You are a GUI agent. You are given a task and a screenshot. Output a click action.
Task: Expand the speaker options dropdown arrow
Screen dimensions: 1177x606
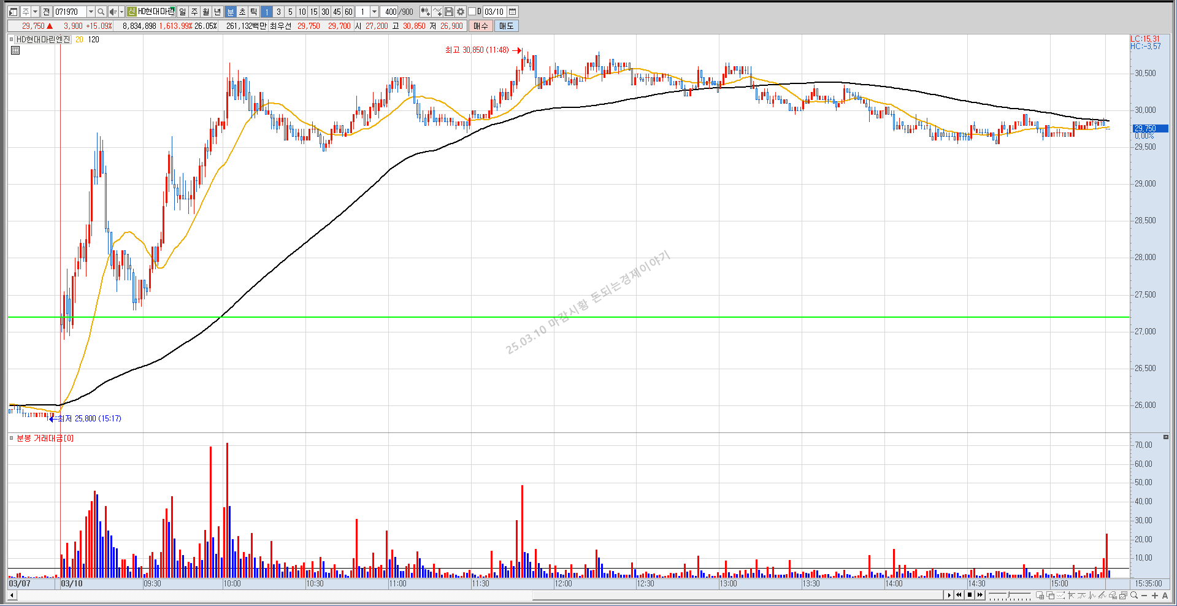coord(121,12)
